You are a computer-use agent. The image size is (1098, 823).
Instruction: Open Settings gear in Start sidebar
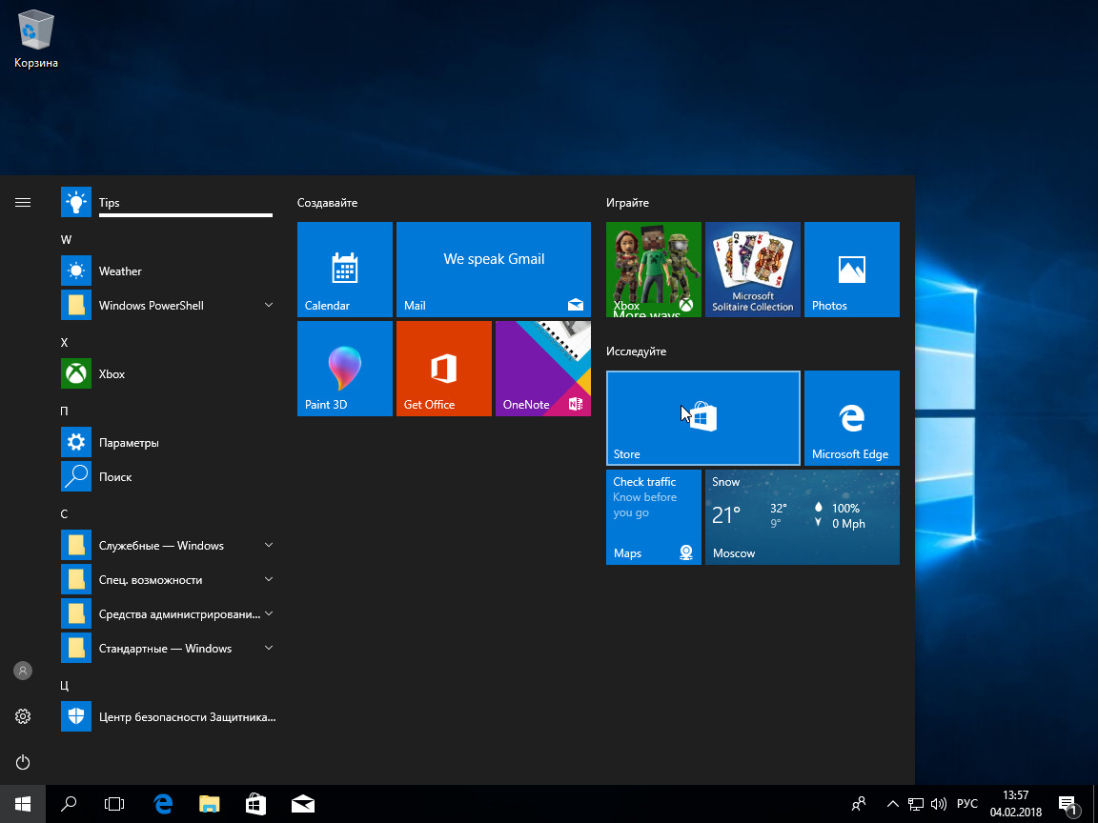[23, 716]
